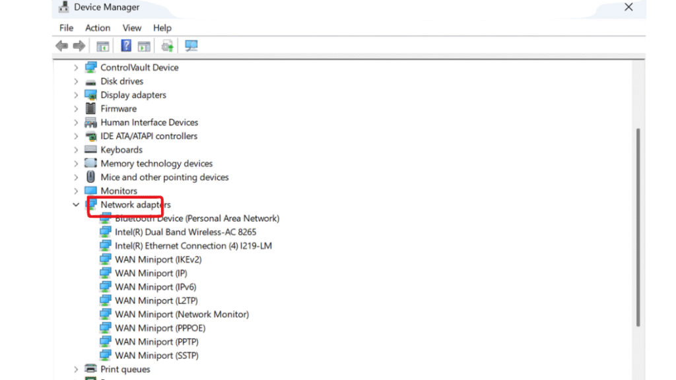676x380 pixels.
Task: Select the Network adapters category label
Action: point(136,205)
